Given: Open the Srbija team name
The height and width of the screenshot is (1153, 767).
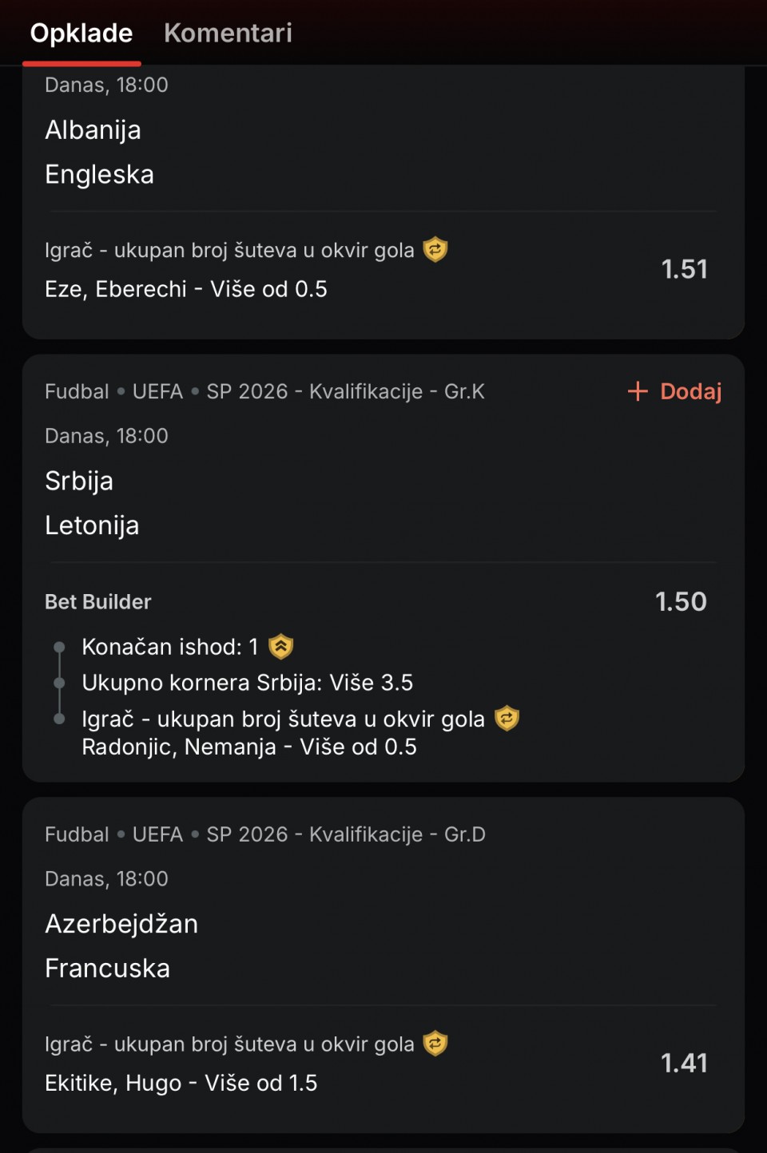Looking at the screenshot, I should point(79,481).
